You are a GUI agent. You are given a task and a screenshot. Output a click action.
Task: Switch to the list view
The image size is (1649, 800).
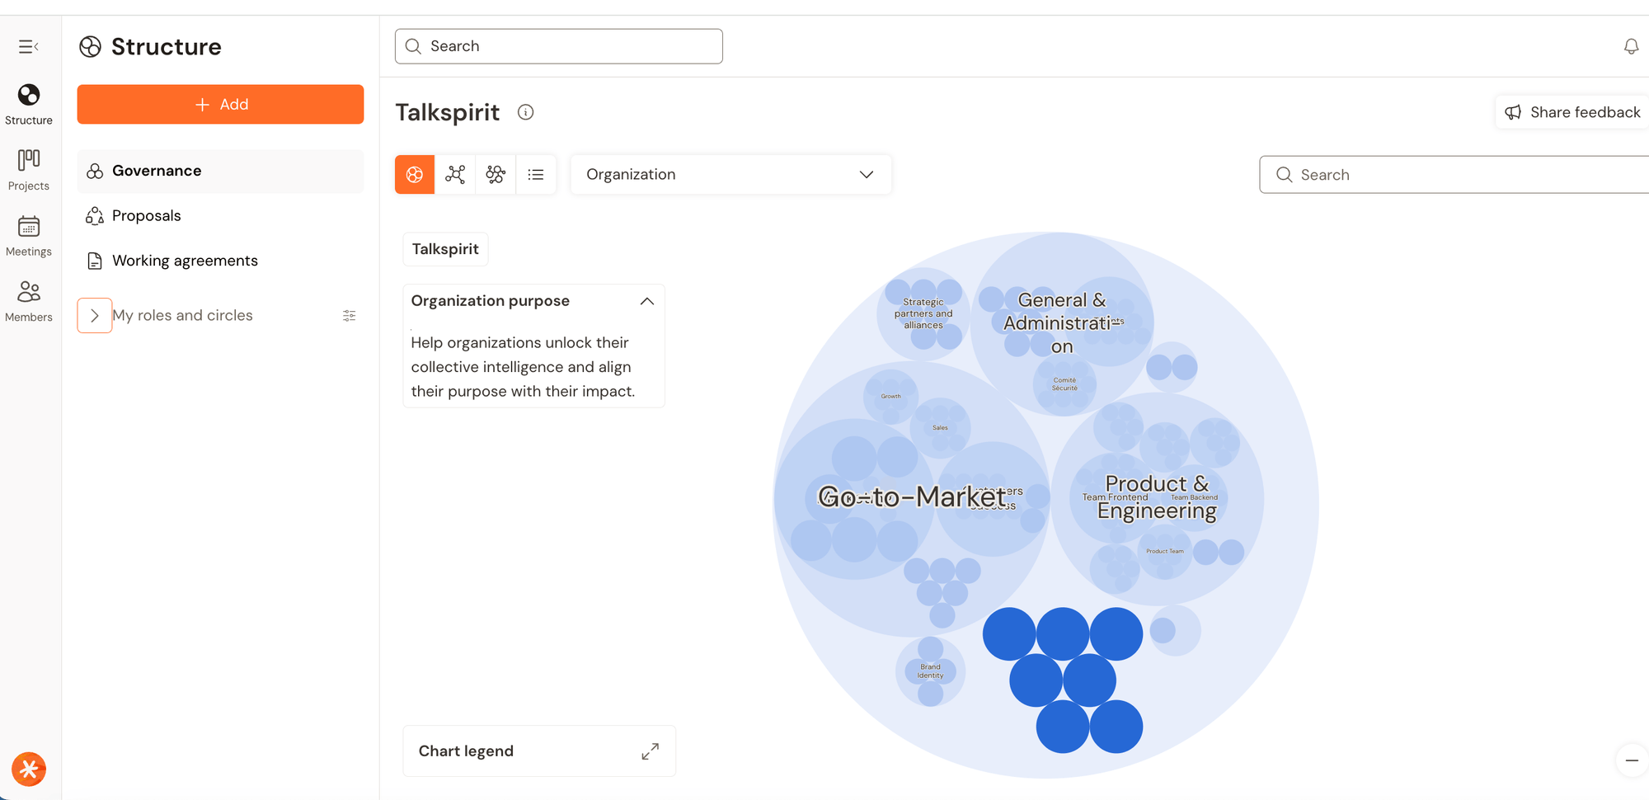click(536, 174)
